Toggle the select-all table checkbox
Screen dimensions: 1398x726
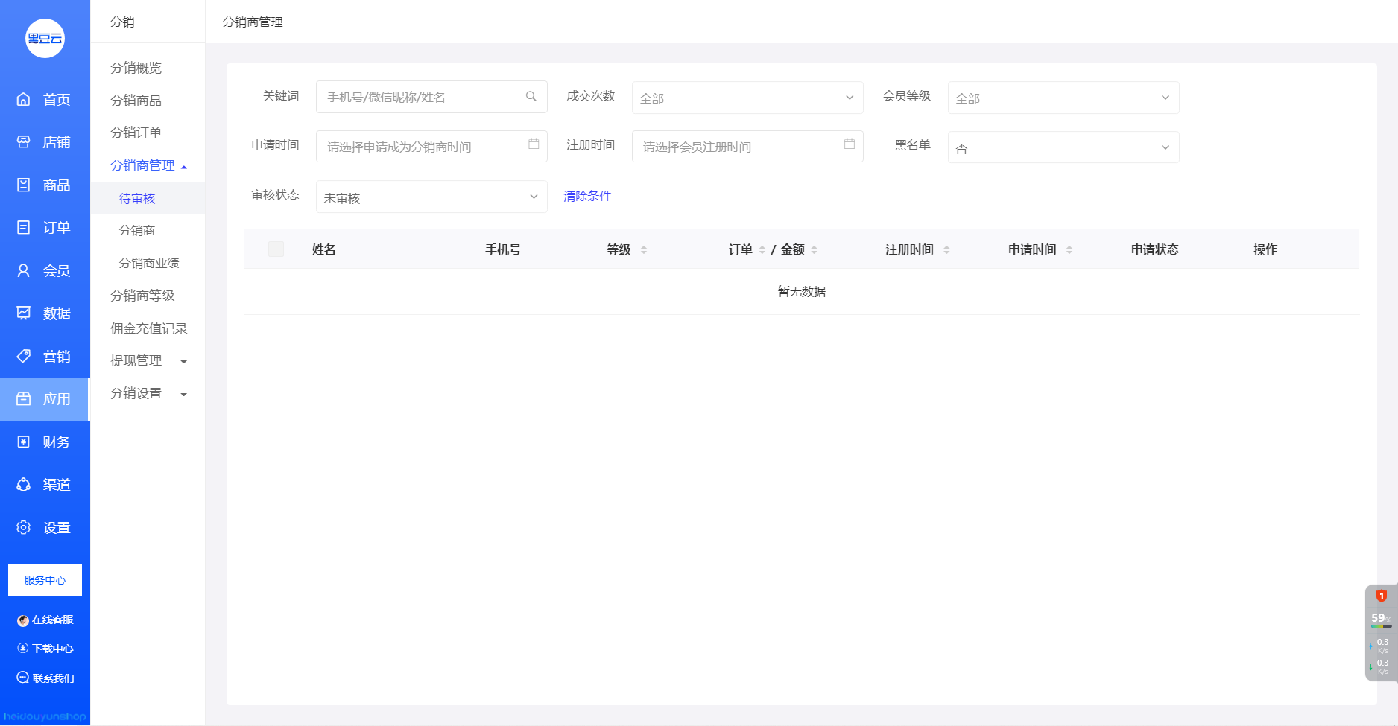coord(276,249)
